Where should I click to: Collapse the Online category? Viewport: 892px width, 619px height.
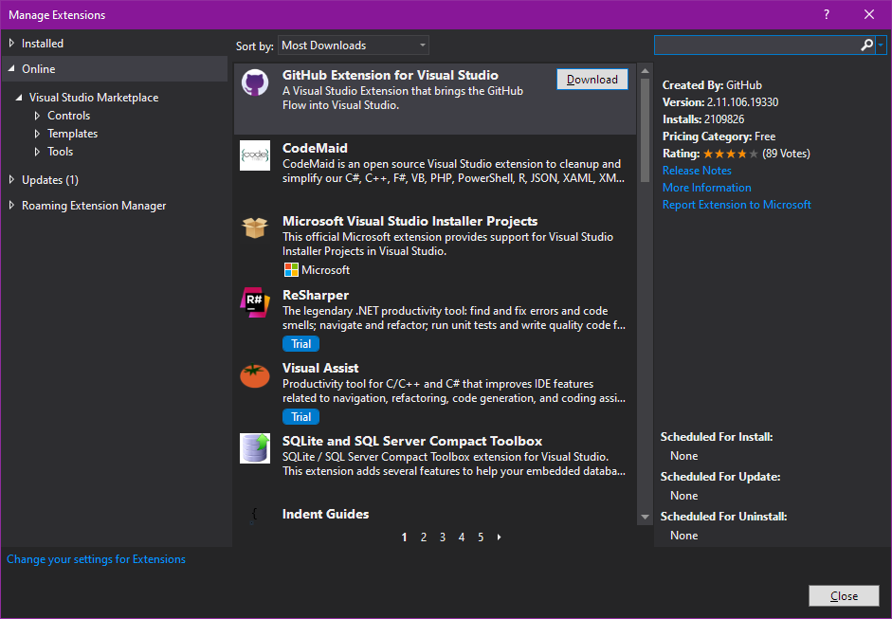(x=11, y=69)
